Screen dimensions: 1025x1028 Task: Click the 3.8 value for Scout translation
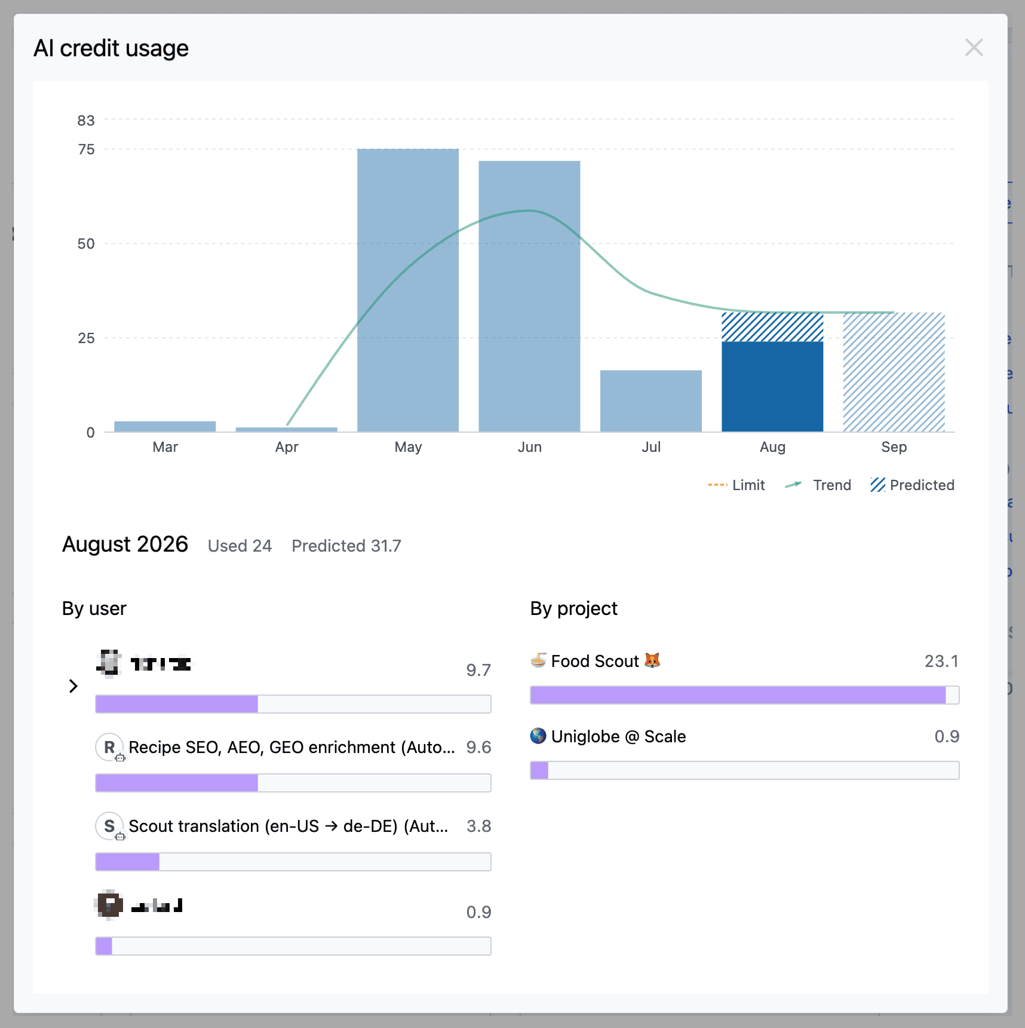click(x=478, y=826)
